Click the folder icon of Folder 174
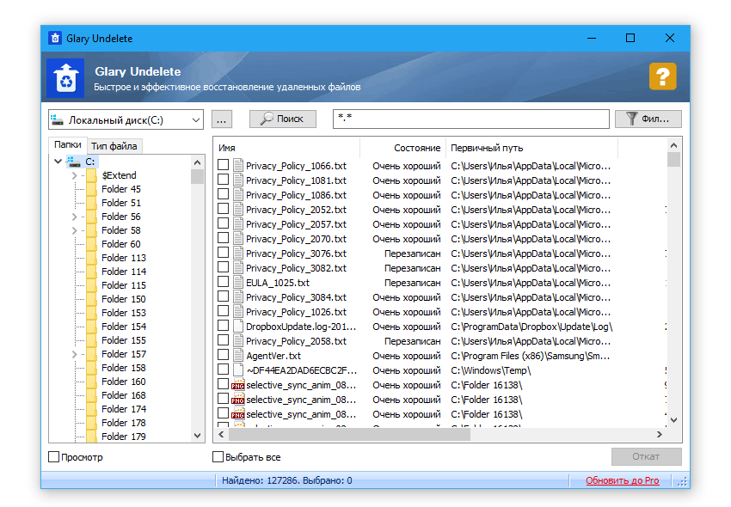Image resolution: width=731 pixels, height=507 pixels. (91, 409)
